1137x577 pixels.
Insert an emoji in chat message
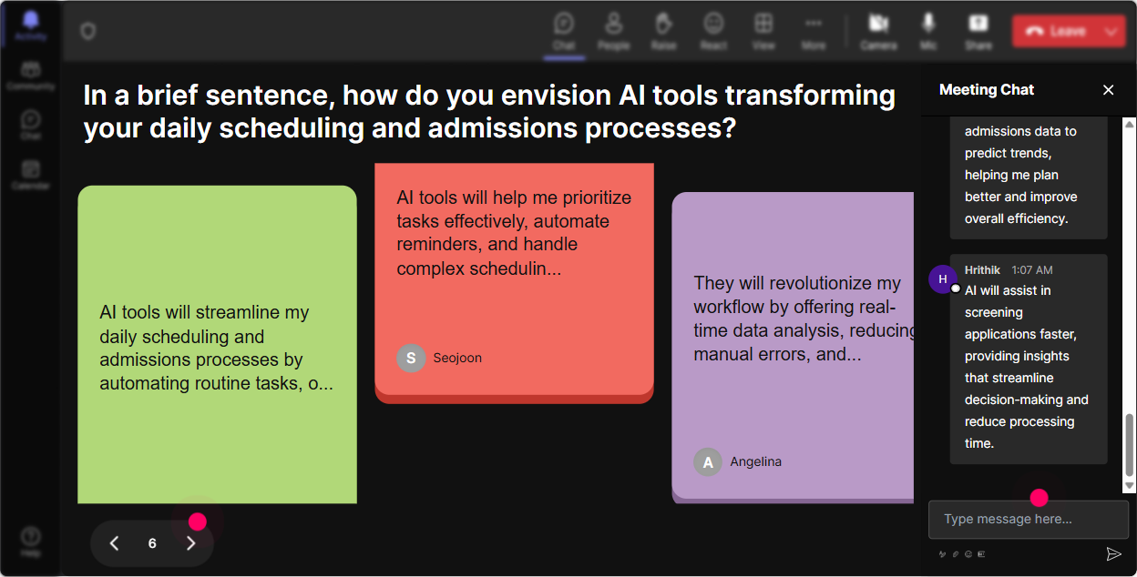pyautogui.click(x=968, y=553)
